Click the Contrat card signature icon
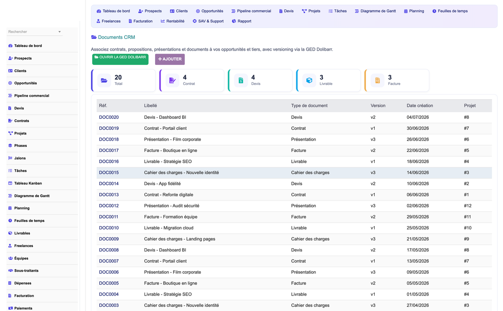503x311 pixels. tap(172, 80)
